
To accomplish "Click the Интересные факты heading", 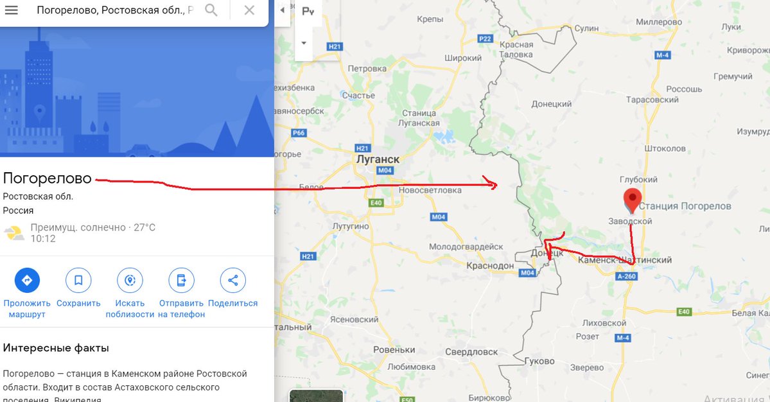I will click(56, 348).
